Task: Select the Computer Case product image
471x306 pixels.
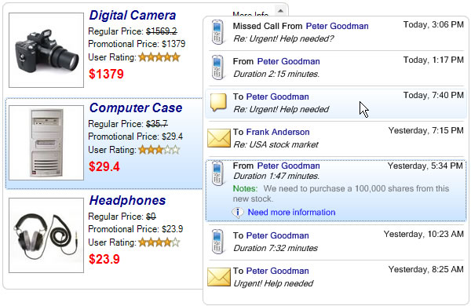Action: pyautogui.click(x=46, y=143)
